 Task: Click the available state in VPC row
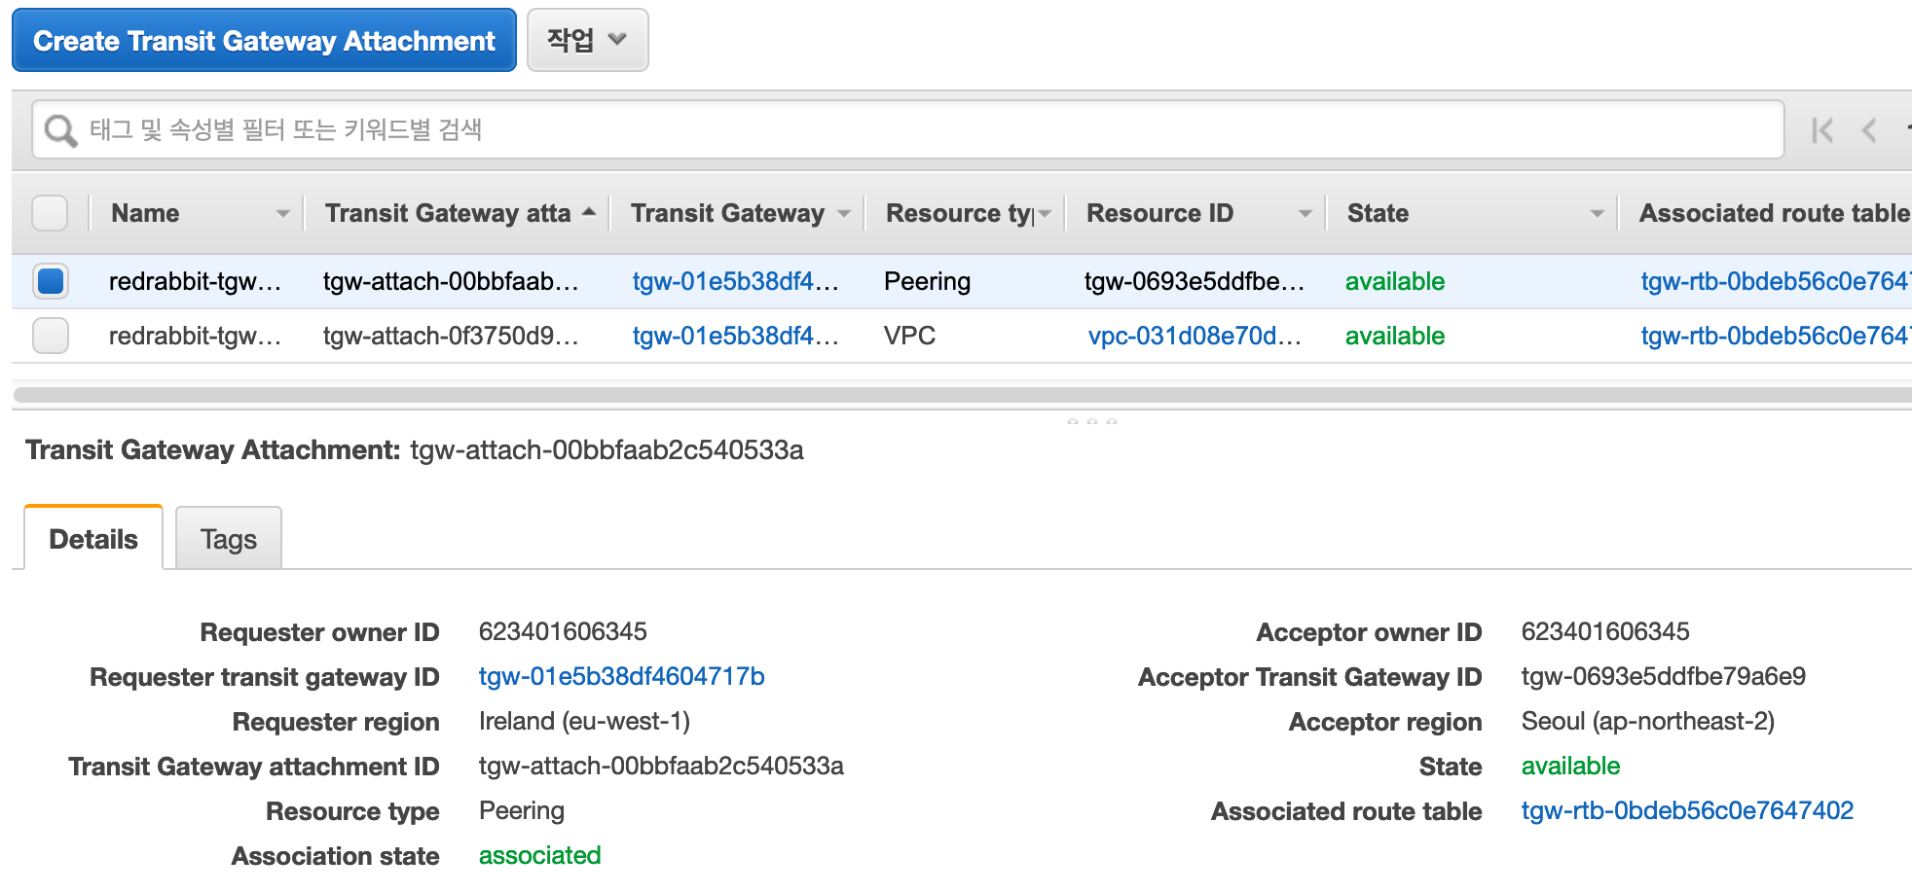pyautogui.click(x=1394, y=336)
